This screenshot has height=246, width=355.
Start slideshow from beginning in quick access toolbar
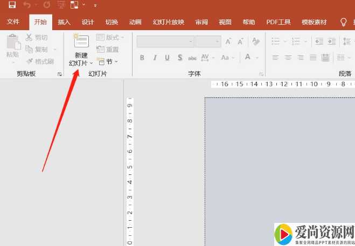click(x=61, y=5)
